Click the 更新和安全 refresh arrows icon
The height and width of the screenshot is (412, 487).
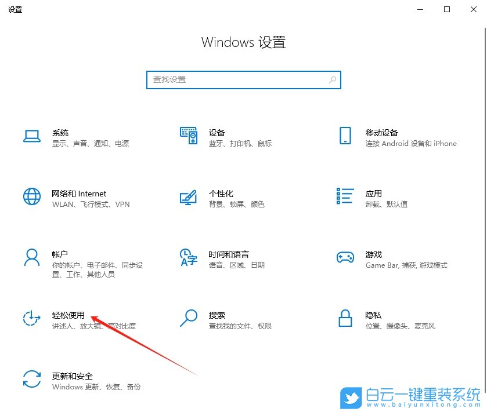(x=32, y=380)
